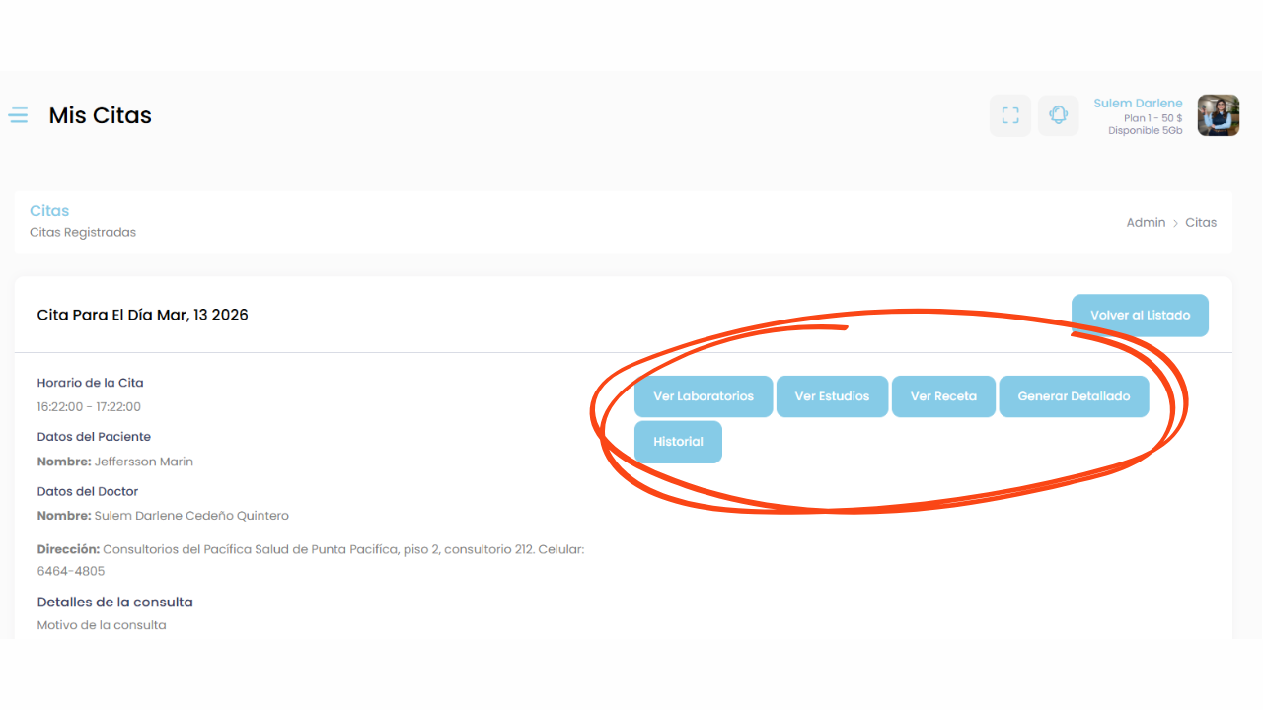
Task: Click the breadcrumb chevron separator
Action: coord(1175,223)
